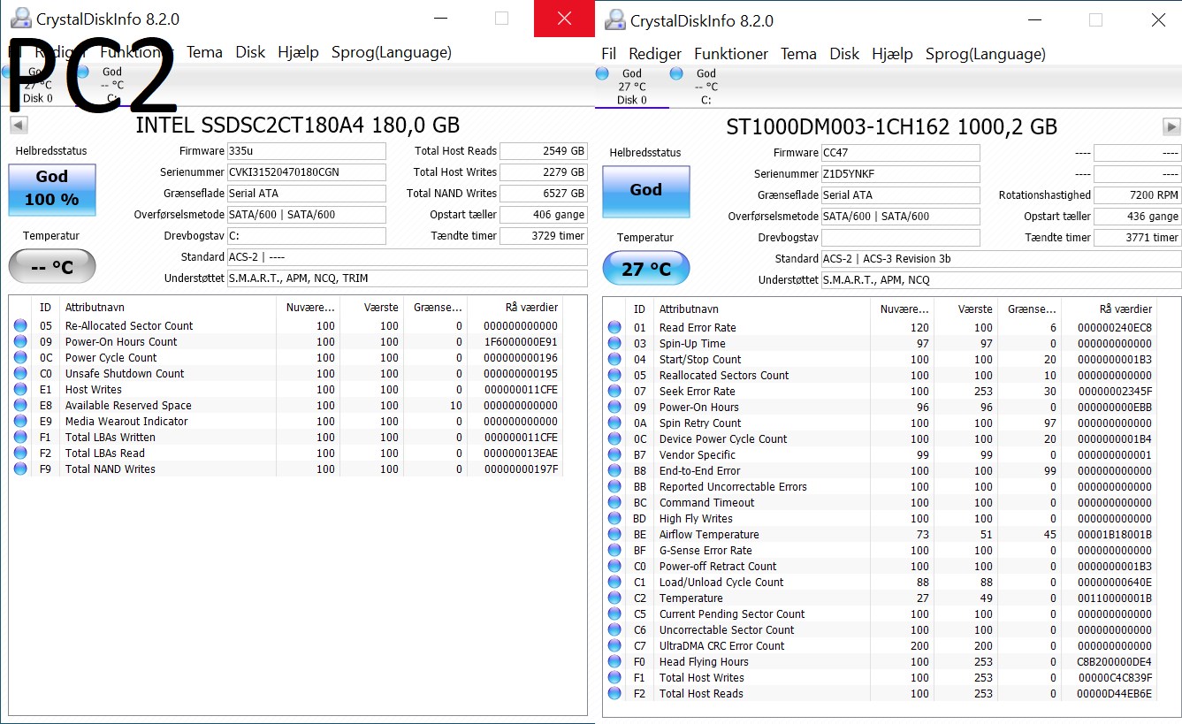Click status icon of Current Pending Sector Count row

614,614
